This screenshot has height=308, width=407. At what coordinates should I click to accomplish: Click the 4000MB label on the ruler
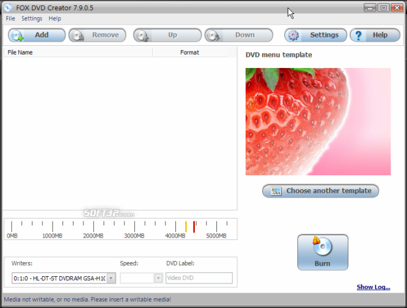click(175, 236)
